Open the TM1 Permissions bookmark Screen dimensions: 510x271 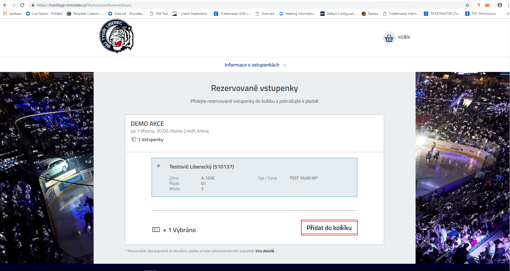tap(480, 14)
